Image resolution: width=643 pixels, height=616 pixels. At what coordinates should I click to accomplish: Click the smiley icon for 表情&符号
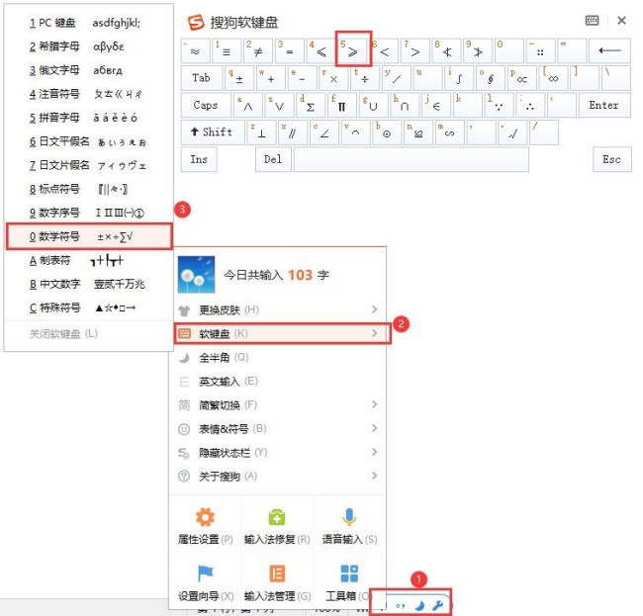click(x=184, y=429)
